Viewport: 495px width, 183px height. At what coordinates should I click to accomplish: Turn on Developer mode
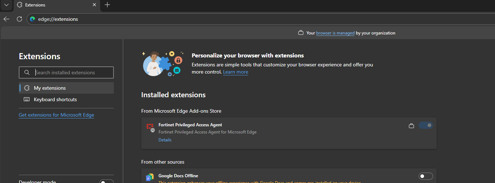[106, 182]
